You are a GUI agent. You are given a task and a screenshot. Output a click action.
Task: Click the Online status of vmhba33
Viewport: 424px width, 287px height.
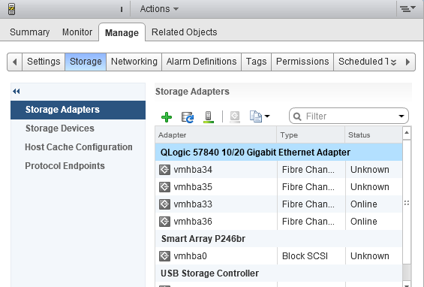coord(364,204)
